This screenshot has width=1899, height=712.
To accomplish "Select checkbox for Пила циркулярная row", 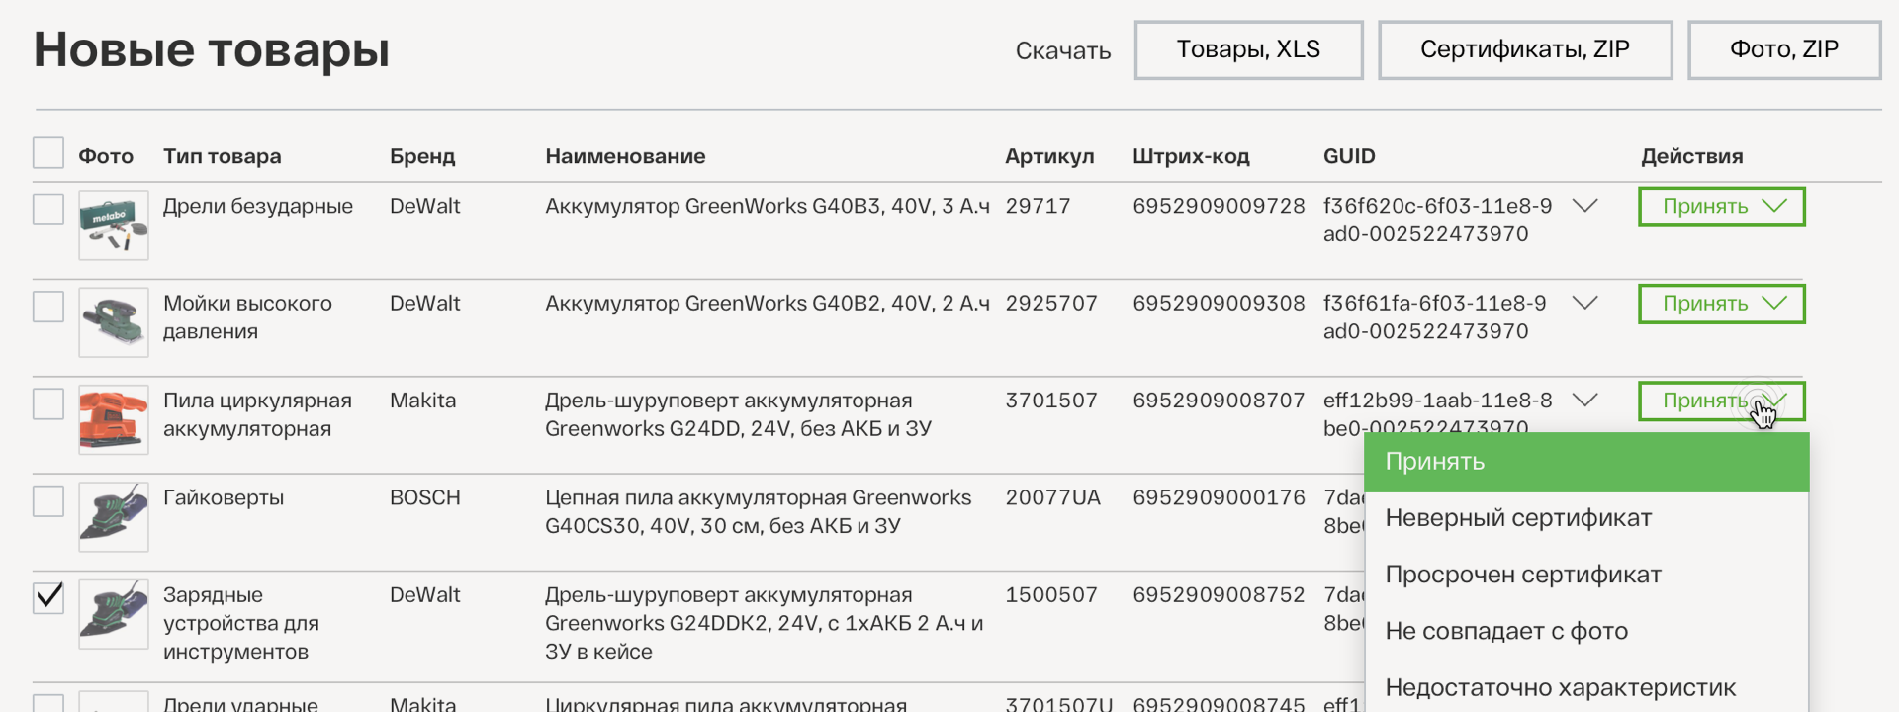I will pos(48,403).
